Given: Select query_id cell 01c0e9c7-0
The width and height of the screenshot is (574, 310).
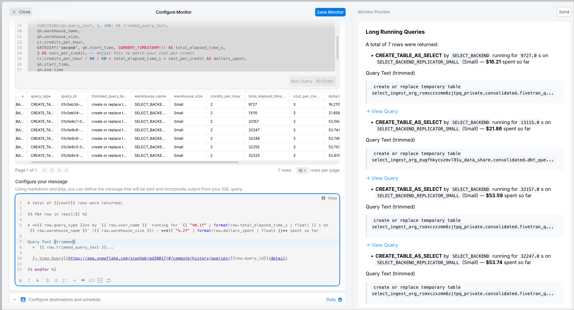Looking at the screenshot, I should [72, 122].
